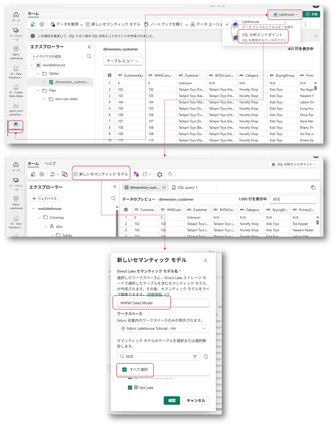Collapse the Lakehouse エクスプローラー panel
The height and width of the screenshot is (426, 335).
click(89, 47)
